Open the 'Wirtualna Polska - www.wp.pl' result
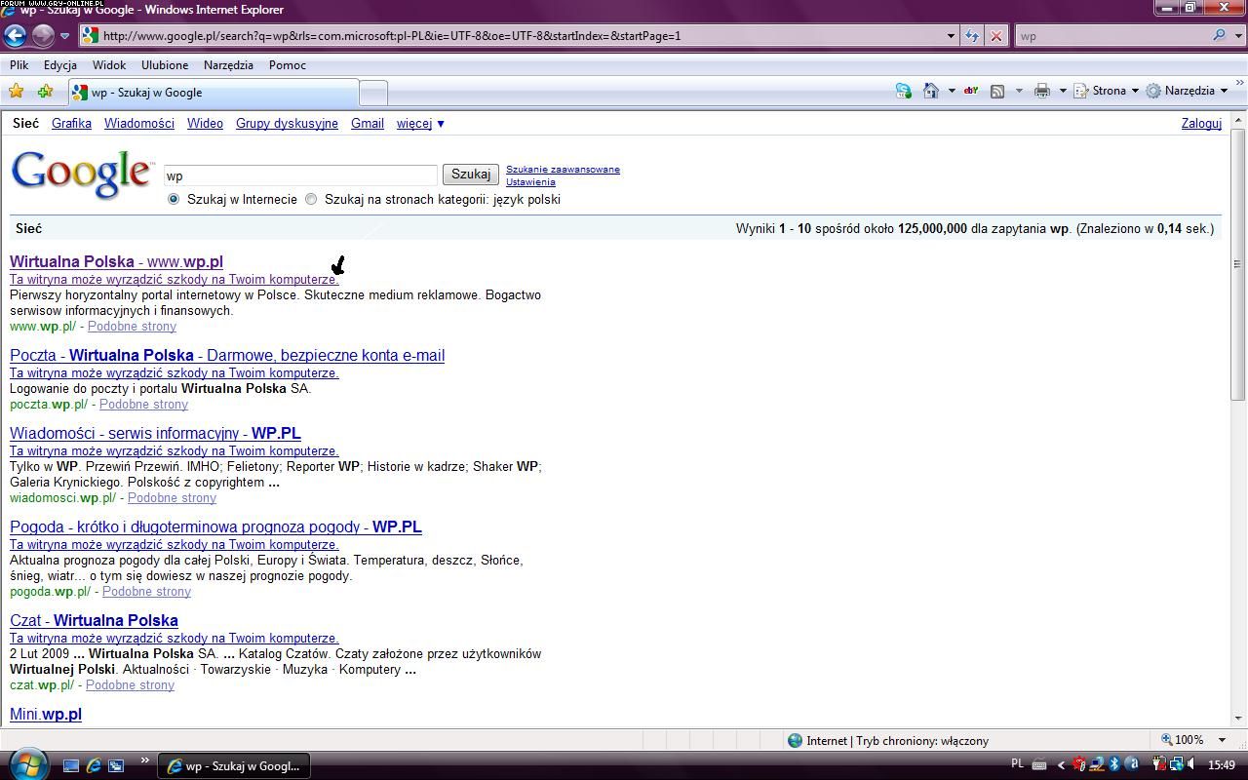 coord(116,262)
